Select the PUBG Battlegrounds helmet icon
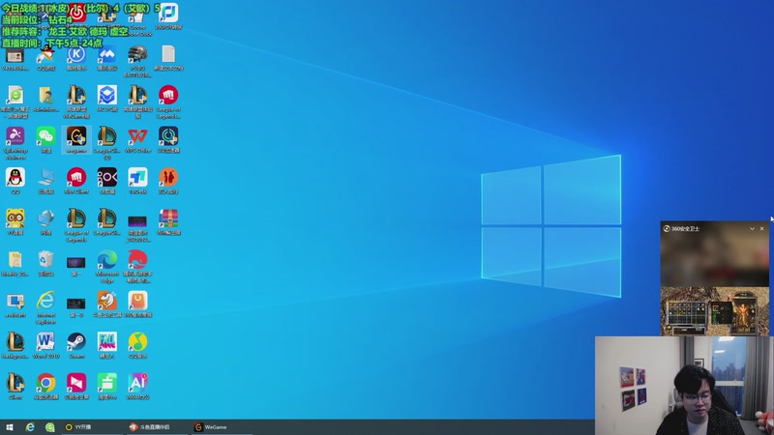This screenshot has width=774, height=435. point(137,54)
